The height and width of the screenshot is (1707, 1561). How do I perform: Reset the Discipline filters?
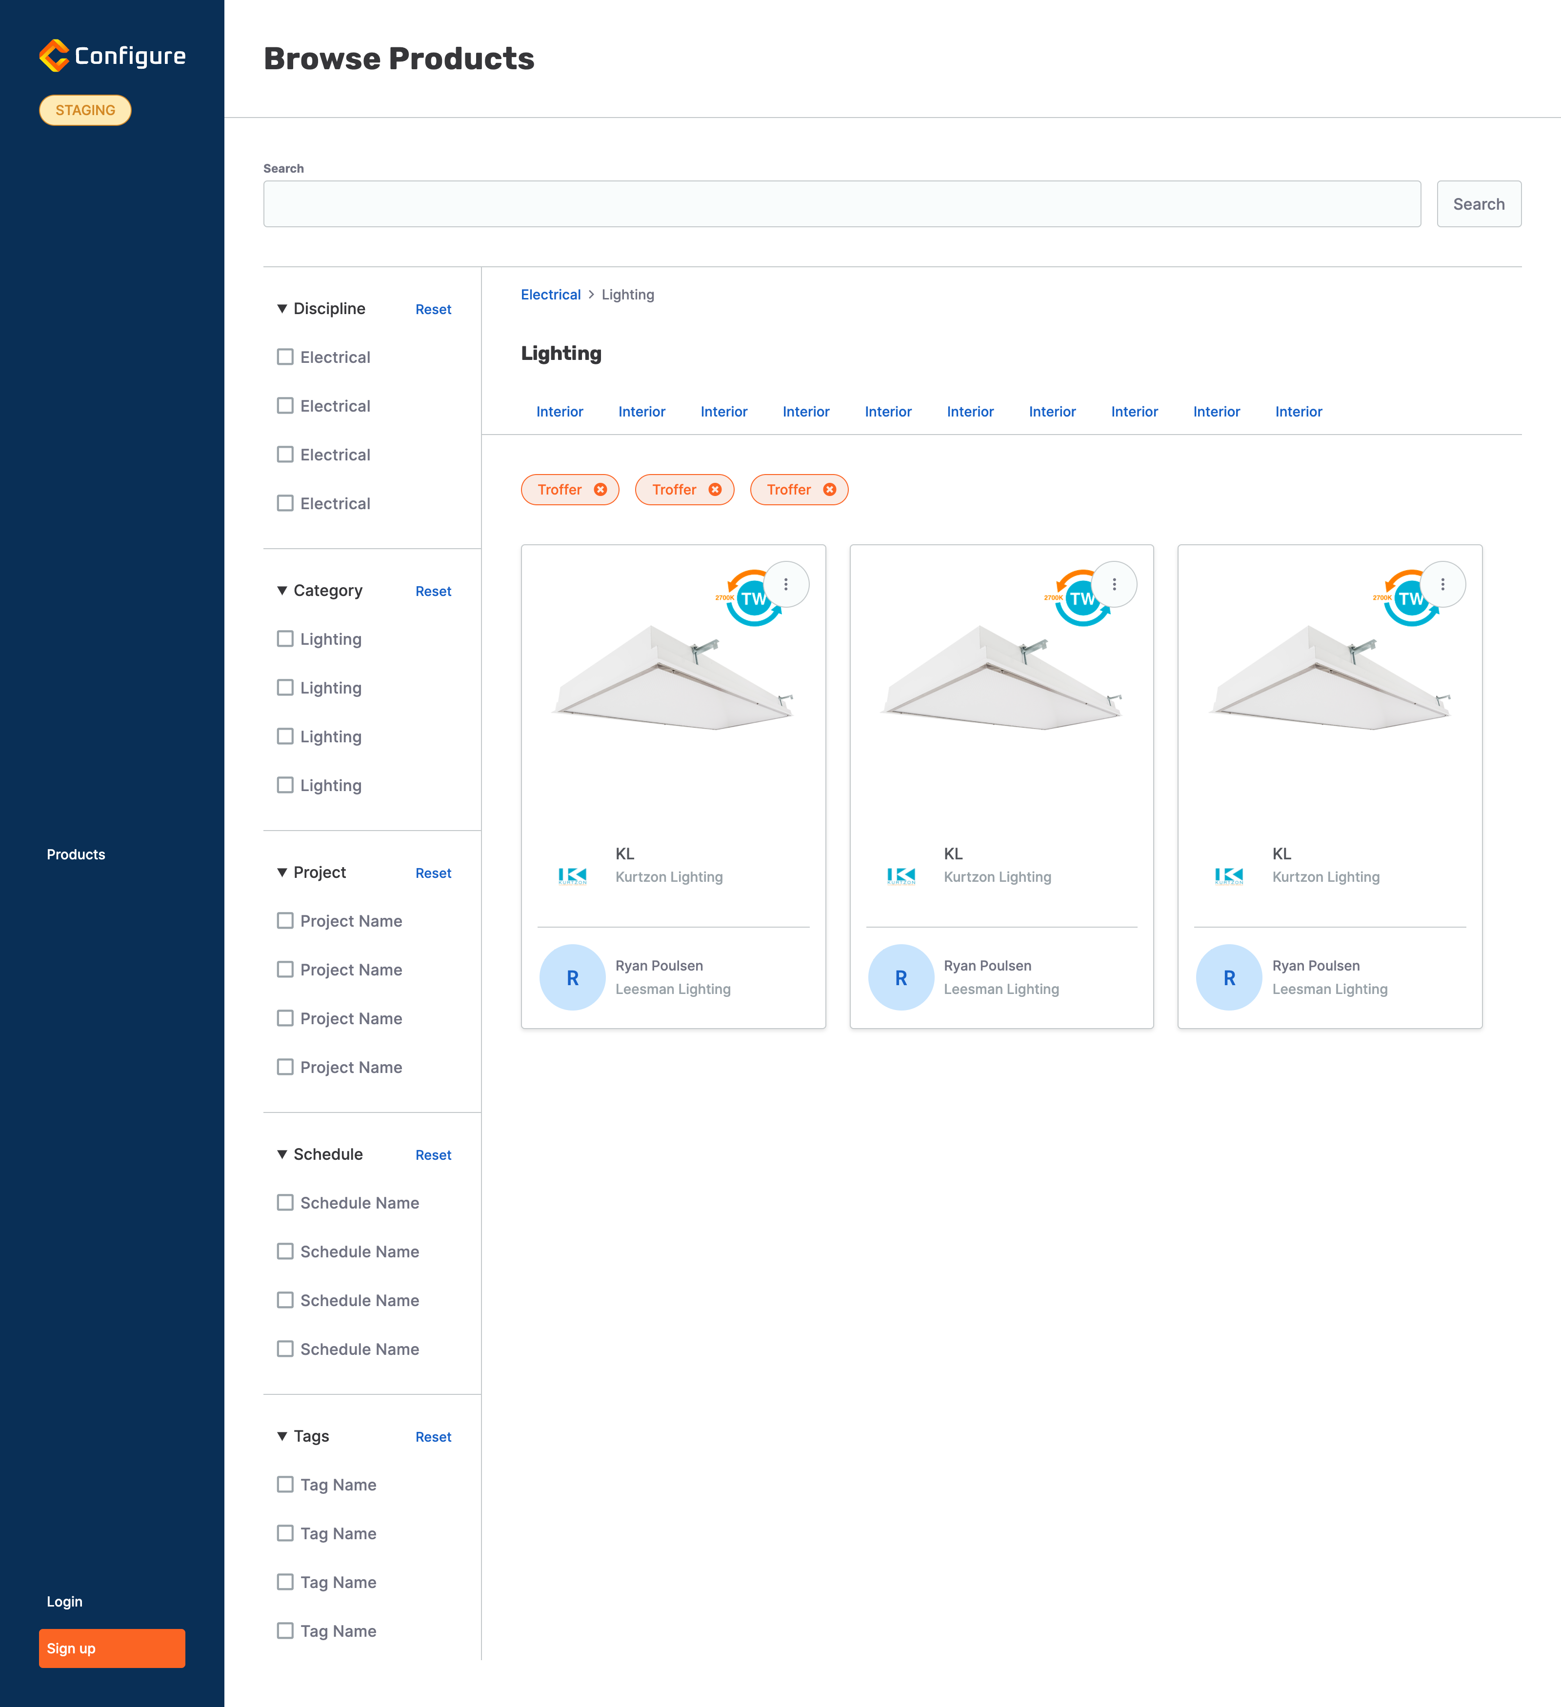[433, 310]
